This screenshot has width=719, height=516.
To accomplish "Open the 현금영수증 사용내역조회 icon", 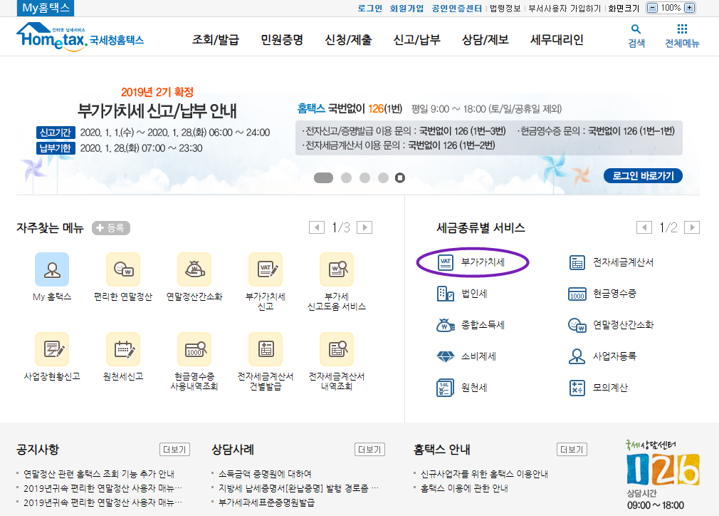I will click(194, 349).
